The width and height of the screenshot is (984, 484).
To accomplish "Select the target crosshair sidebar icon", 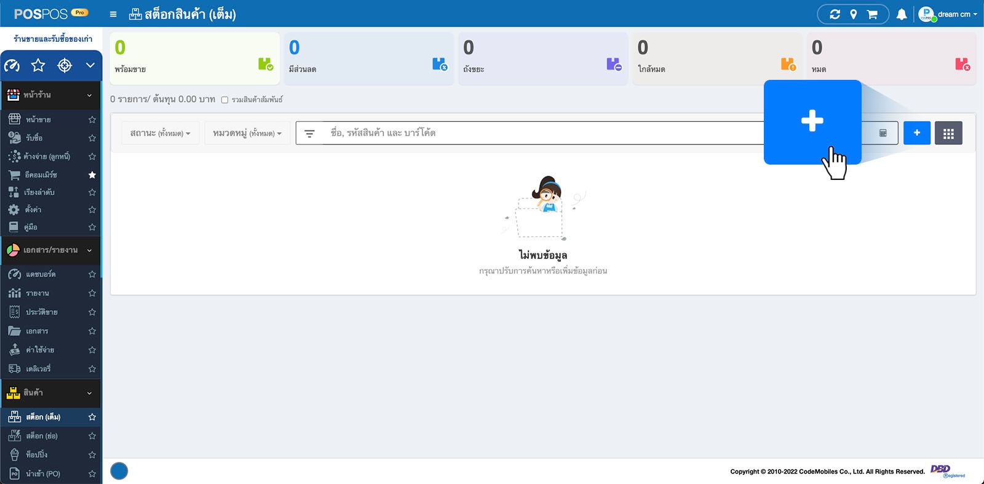I will tap(65, 65).
